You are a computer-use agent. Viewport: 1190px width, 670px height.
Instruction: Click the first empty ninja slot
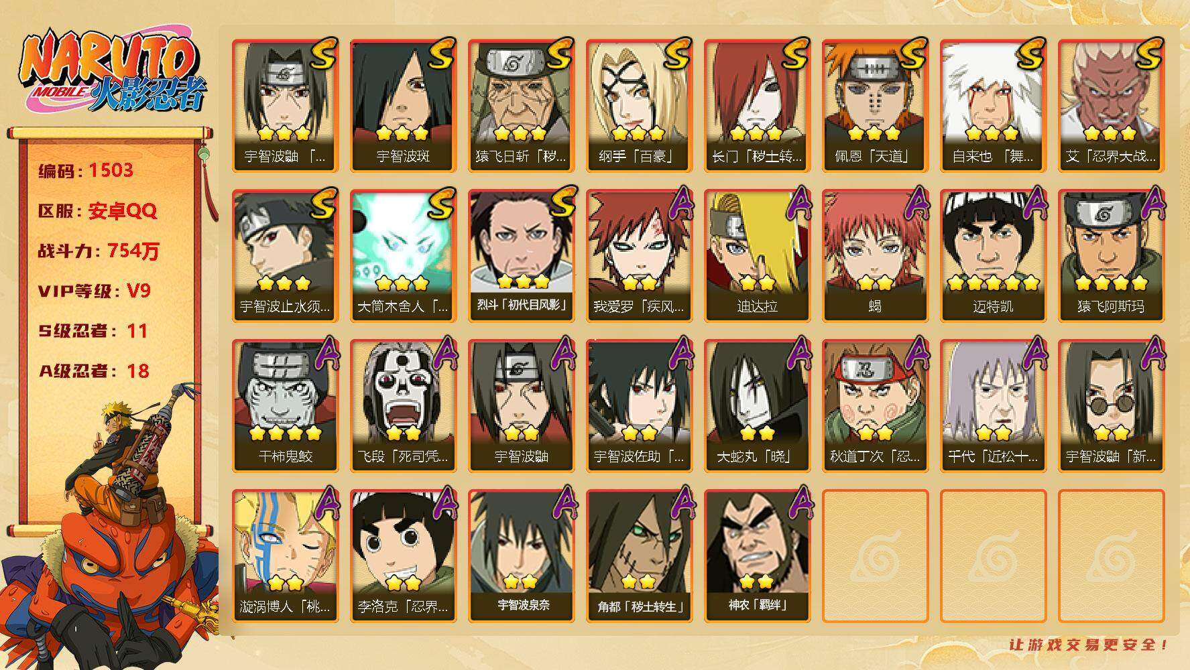tap(875, 555)
